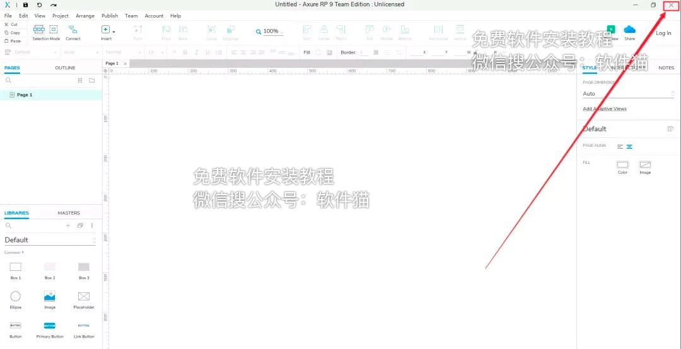
Task: Click the Redo arrow icon
Action: 53,5
